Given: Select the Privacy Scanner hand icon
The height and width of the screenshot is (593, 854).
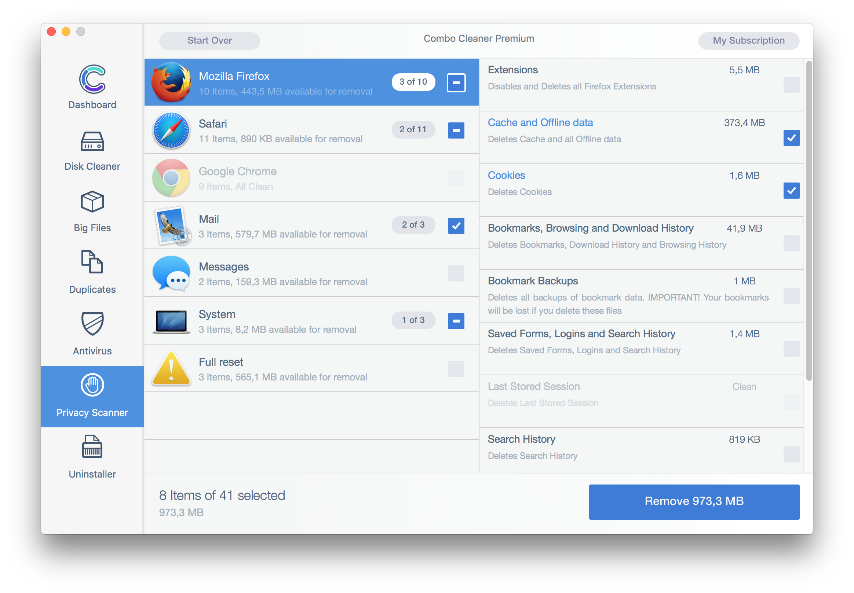Looking at the screenshot, I should (92, 385).
